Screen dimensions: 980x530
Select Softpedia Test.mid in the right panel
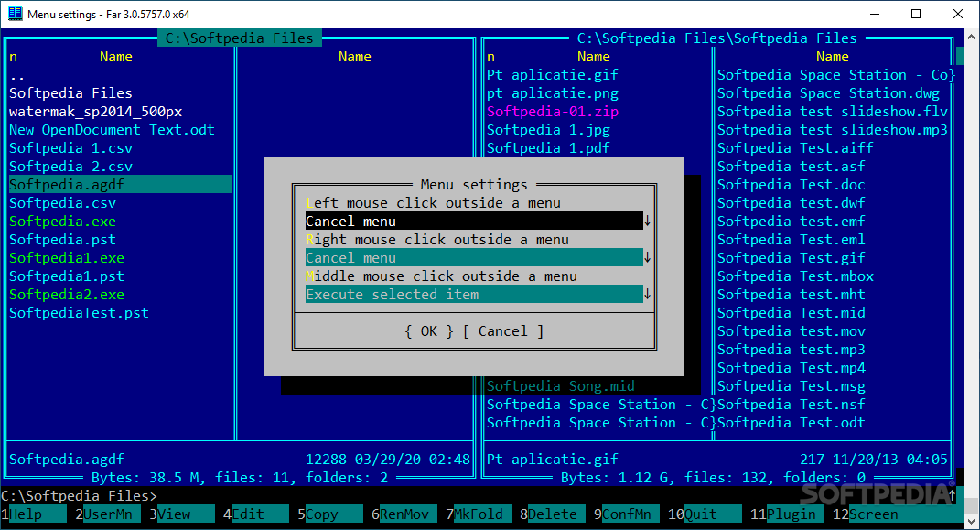click(792, 312)
